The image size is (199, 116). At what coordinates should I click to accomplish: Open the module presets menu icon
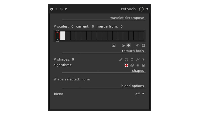click(x=56, y=9)
